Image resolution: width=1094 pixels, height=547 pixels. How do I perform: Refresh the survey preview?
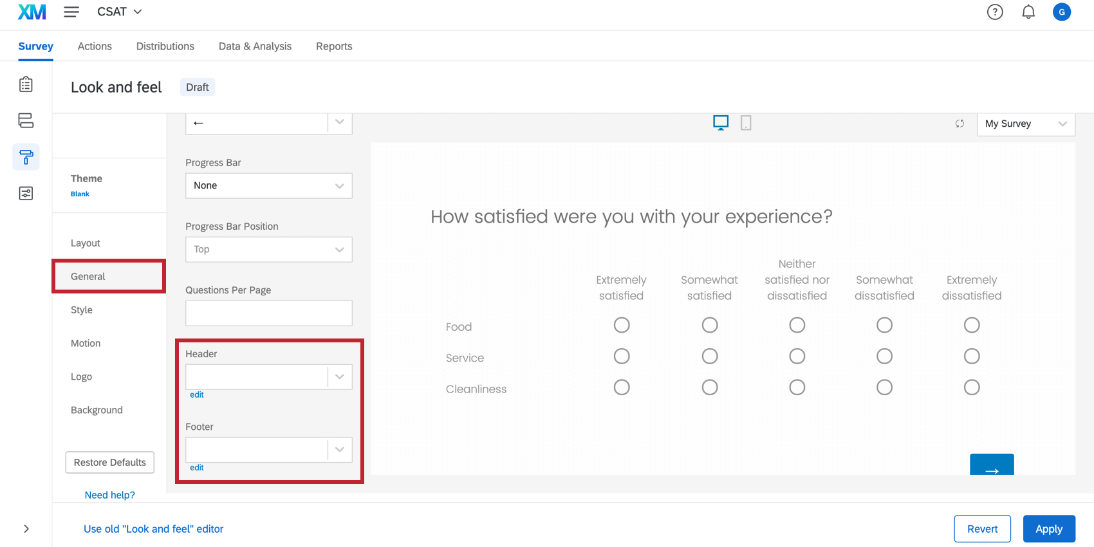point(960,124)
